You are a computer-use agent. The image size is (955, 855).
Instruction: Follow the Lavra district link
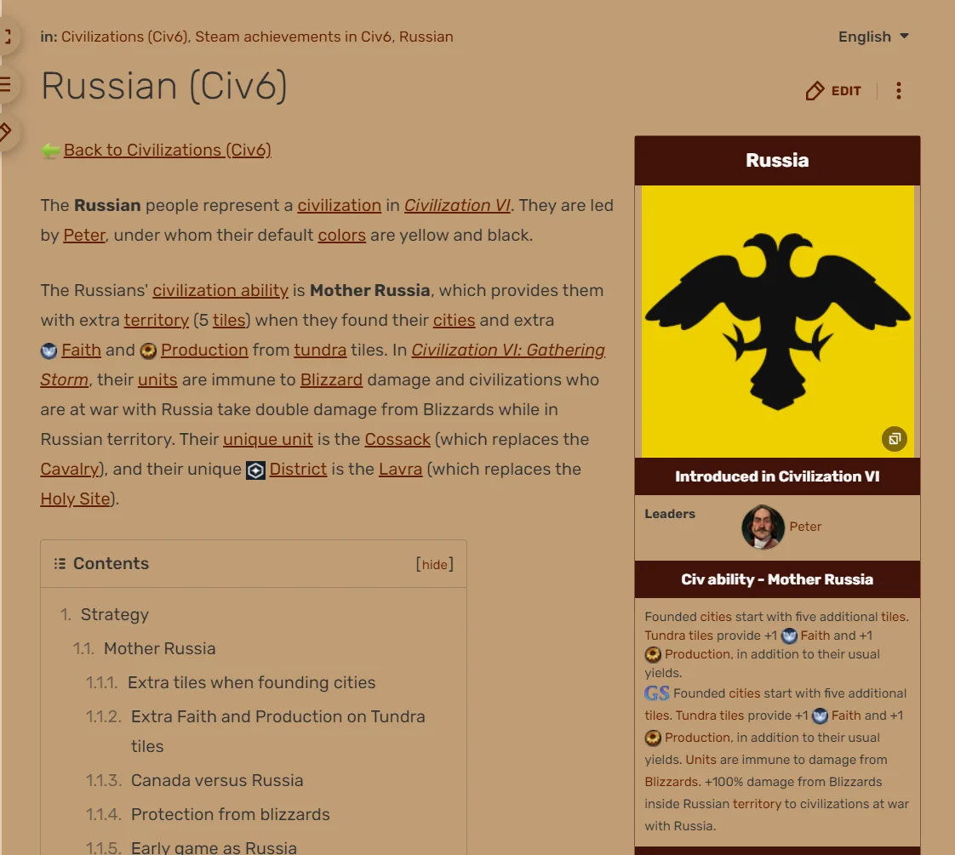pyautogui.click(x=400, y=469)
